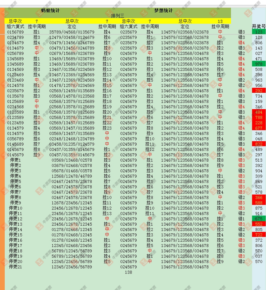Click the cell 0156789
The image size is (266, 290).
15,32
